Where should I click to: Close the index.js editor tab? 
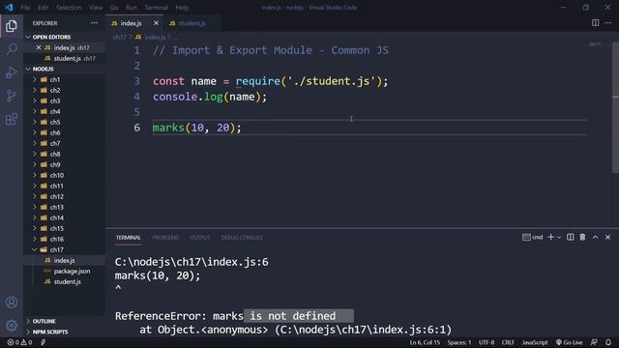point(157,23)
